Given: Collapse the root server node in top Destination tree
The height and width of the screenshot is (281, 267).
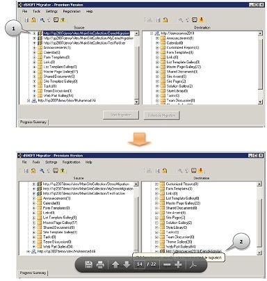Looking at the screenshot, I should tap(152, 33).
